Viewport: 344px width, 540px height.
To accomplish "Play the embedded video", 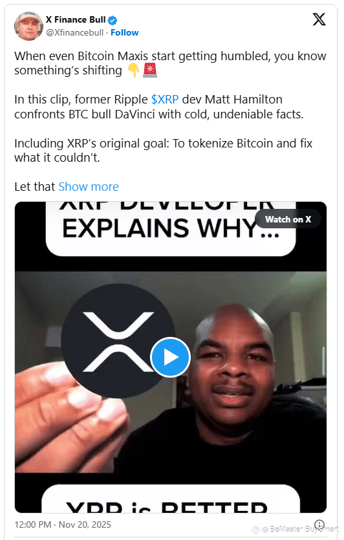I will click(x=170, y=357).
